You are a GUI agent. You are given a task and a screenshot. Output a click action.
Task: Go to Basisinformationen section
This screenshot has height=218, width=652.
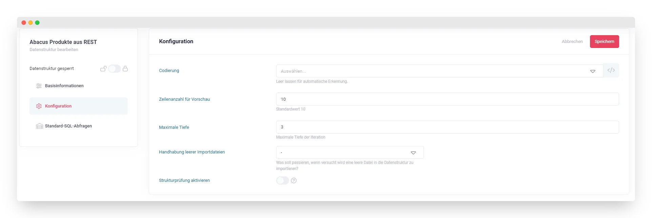[x=79, y=86]
